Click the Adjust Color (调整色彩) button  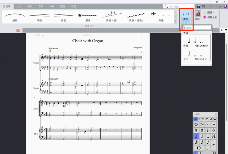(211, 17)
